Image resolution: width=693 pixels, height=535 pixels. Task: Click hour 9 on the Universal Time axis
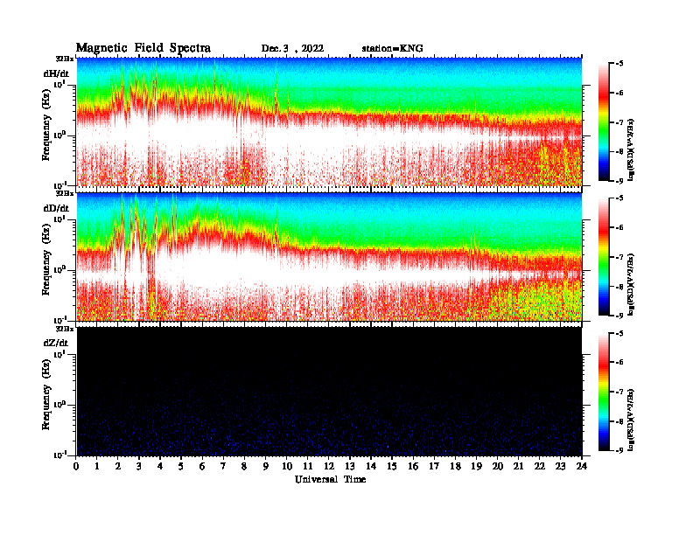(266, 467)
